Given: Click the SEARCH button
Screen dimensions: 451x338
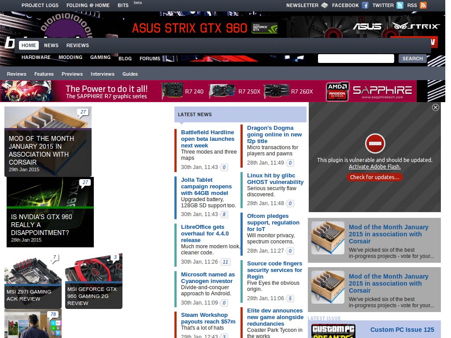Looking at the screenshot, I should 412,59.
